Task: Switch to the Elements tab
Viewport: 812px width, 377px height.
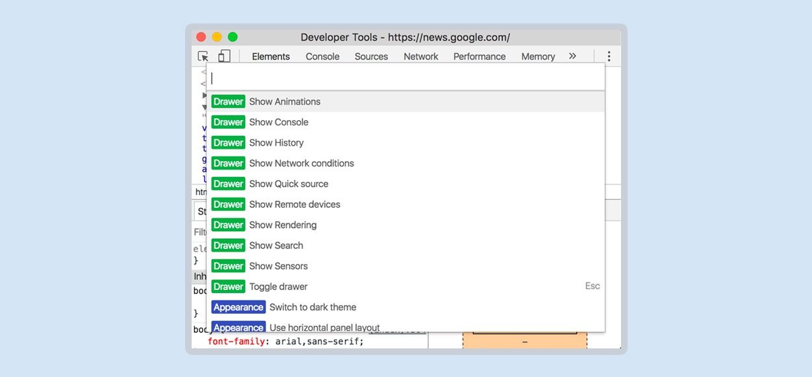Action: tap(271, 57)
